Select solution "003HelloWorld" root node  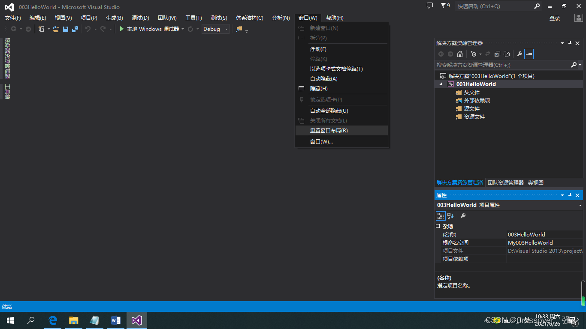(492, 76)
